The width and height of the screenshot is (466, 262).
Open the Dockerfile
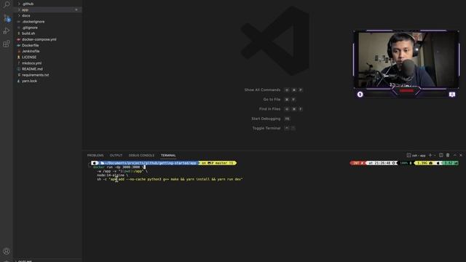point(31,45)
